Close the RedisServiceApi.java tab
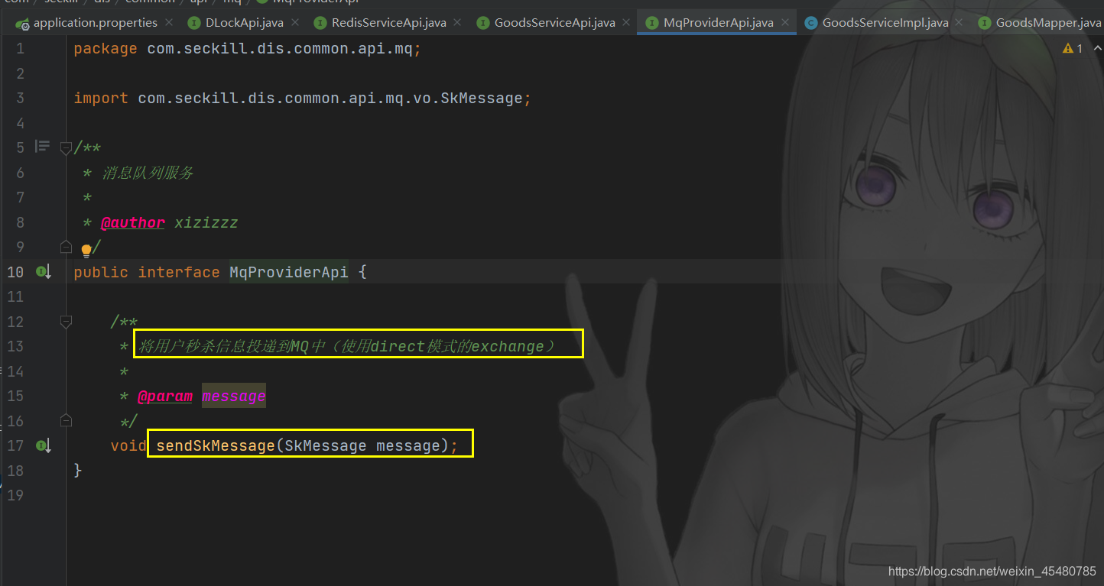The image size is (1104, 586). pyautogui.click(x=458, y=23)
